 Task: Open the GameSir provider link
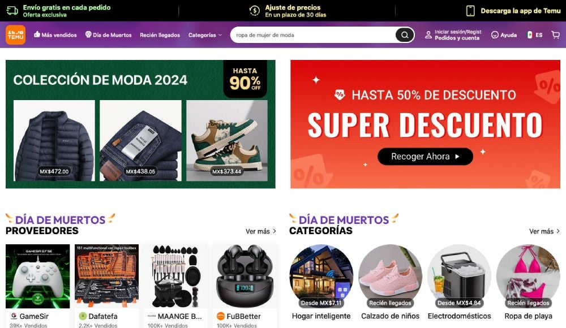tap(34, 316)
